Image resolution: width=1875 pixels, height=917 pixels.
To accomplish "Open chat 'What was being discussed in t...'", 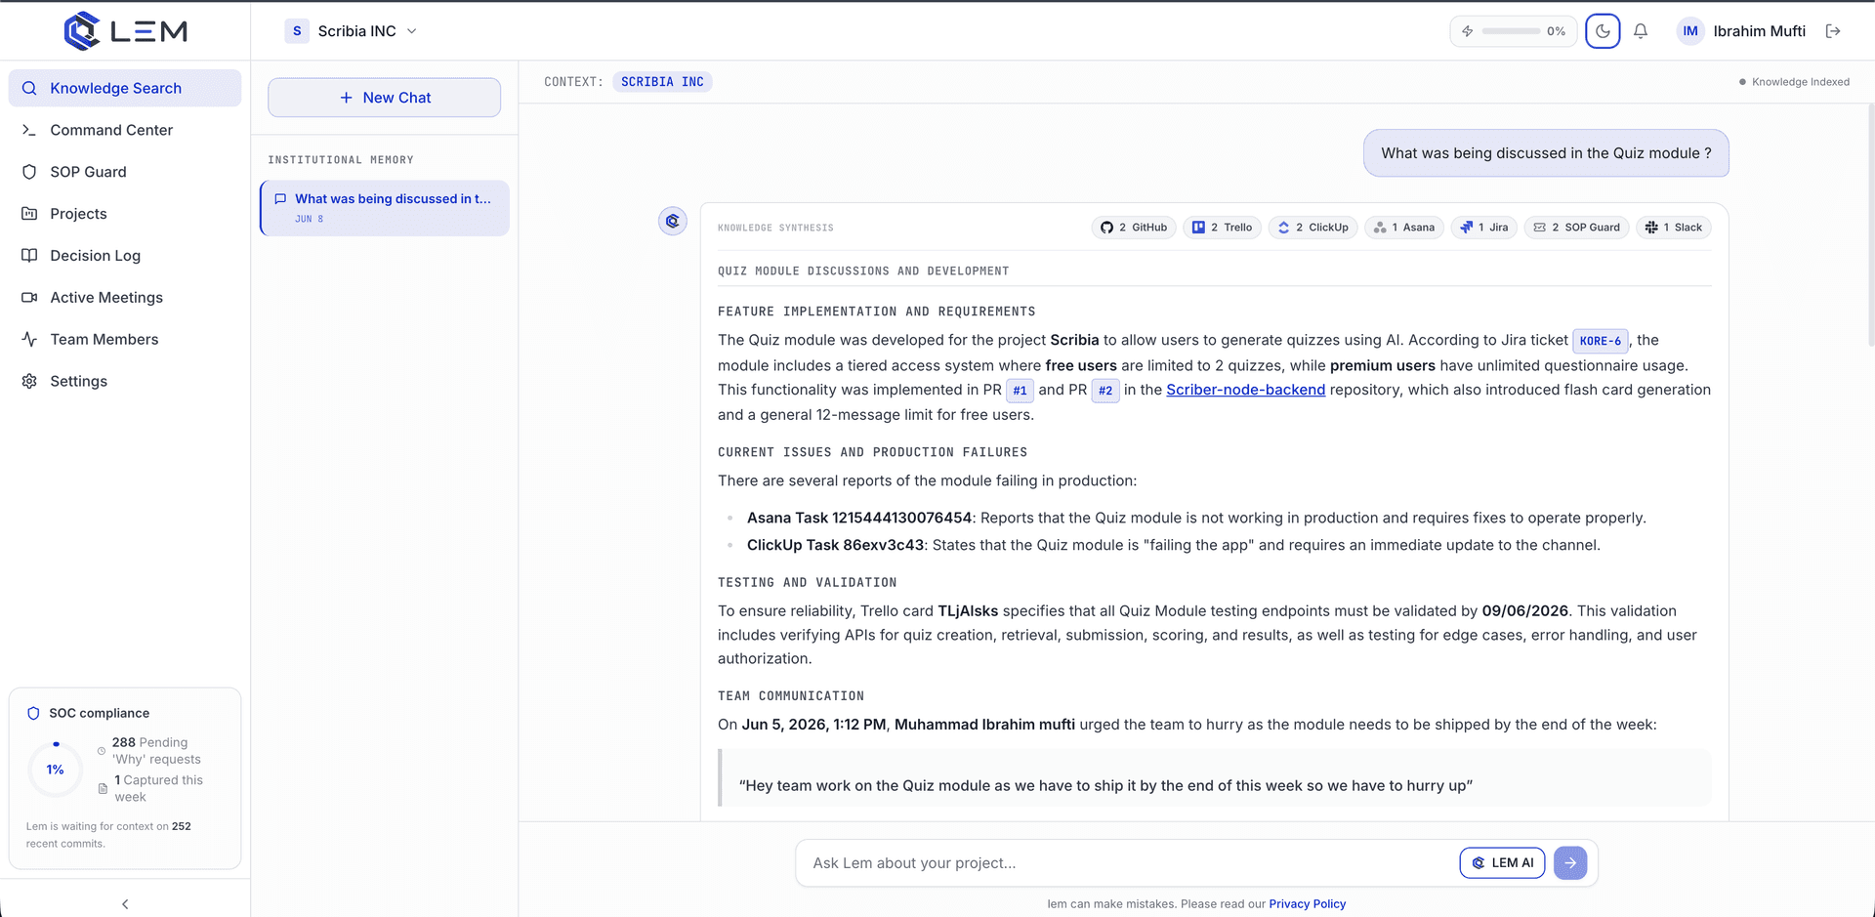I will coord(385,208).
